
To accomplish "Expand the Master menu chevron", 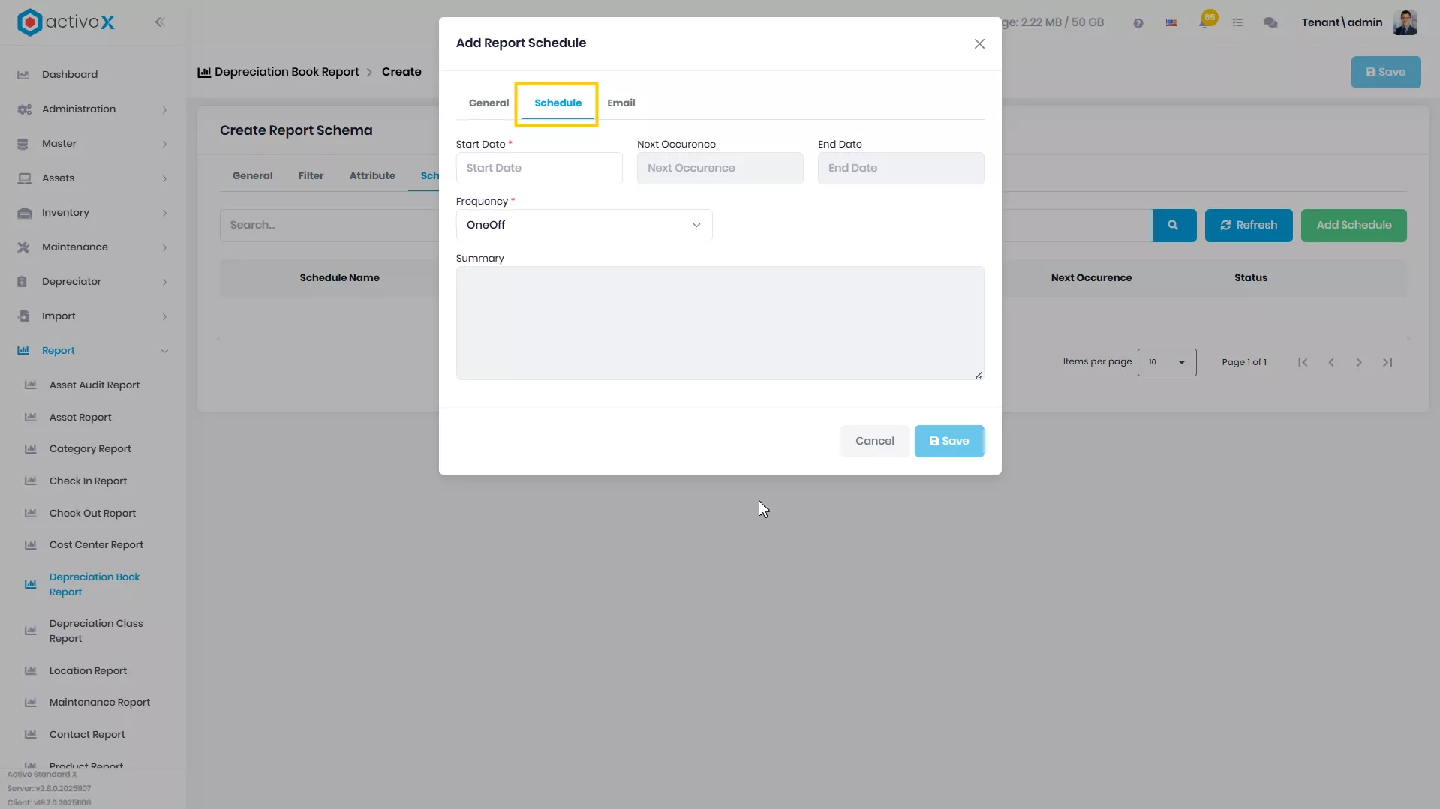I will [x=164, y=145].
